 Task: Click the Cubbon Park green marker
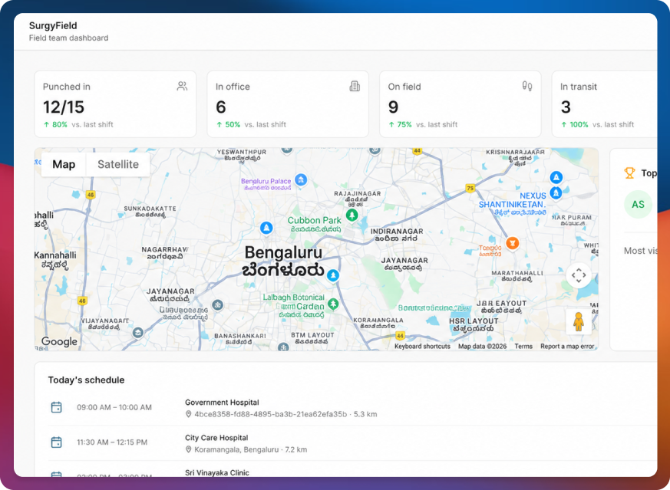click(x=352, y=215)
